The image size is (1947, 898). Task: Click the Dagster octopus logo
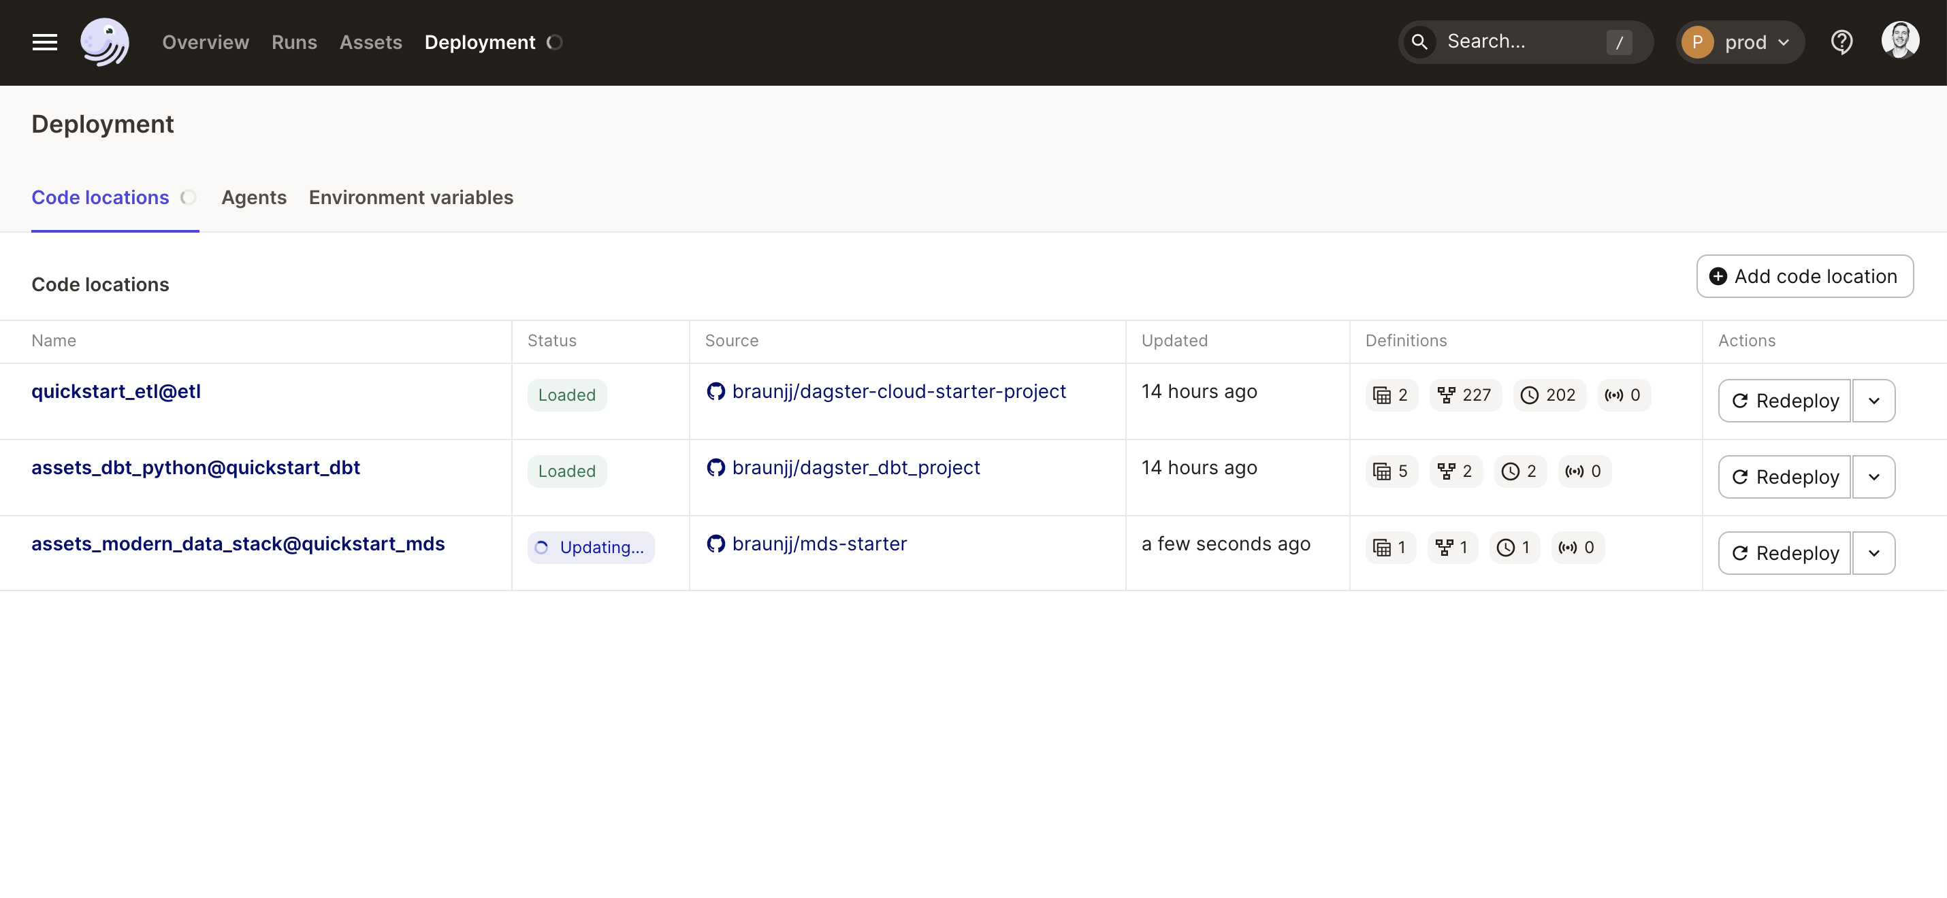point(104,42)
